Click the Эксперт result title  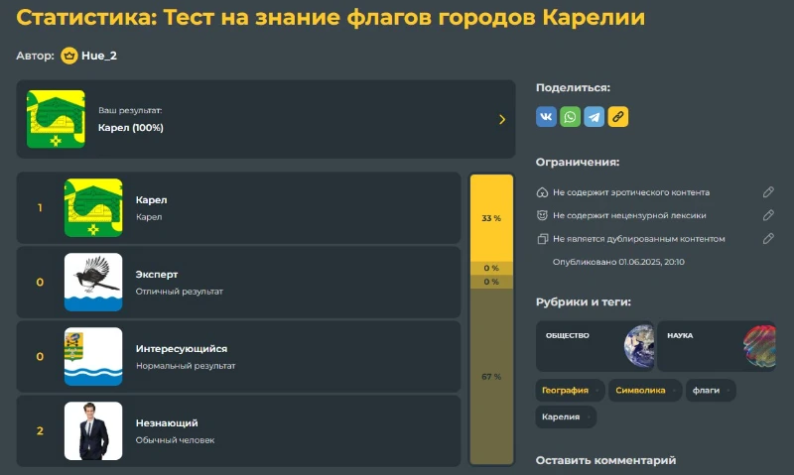pos(157,275)
